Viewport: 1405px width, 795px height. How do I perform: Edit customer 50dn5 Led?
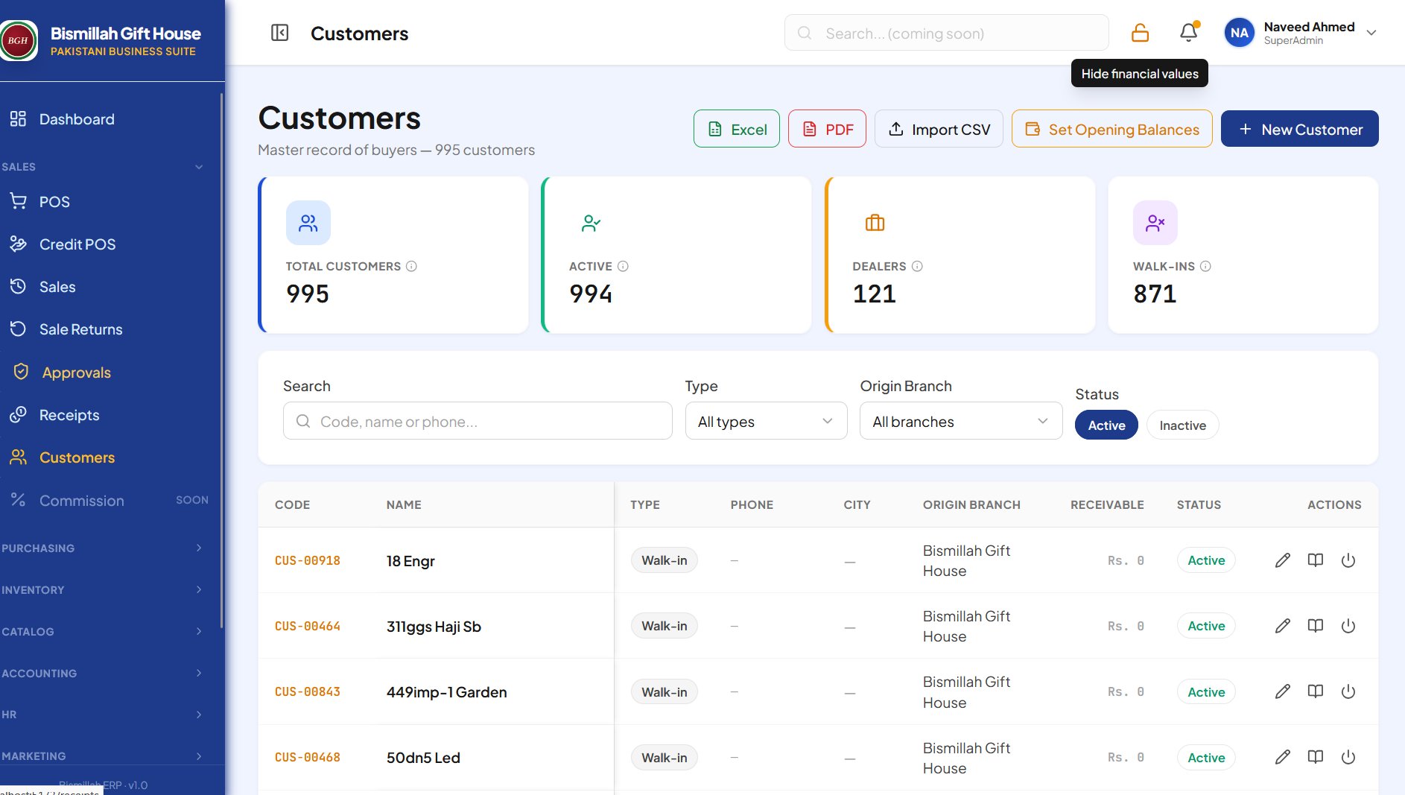pyautogui.click(x=1282, y=757)
